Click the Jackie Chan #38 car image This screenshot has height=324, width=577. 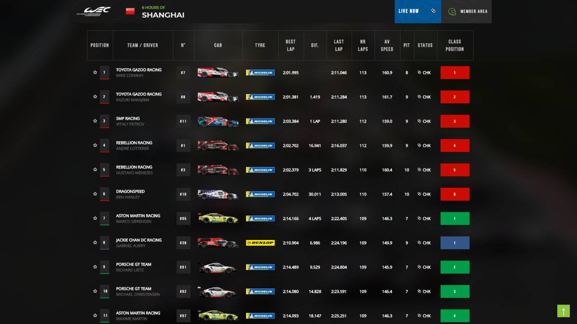click(x=218, y=243)
